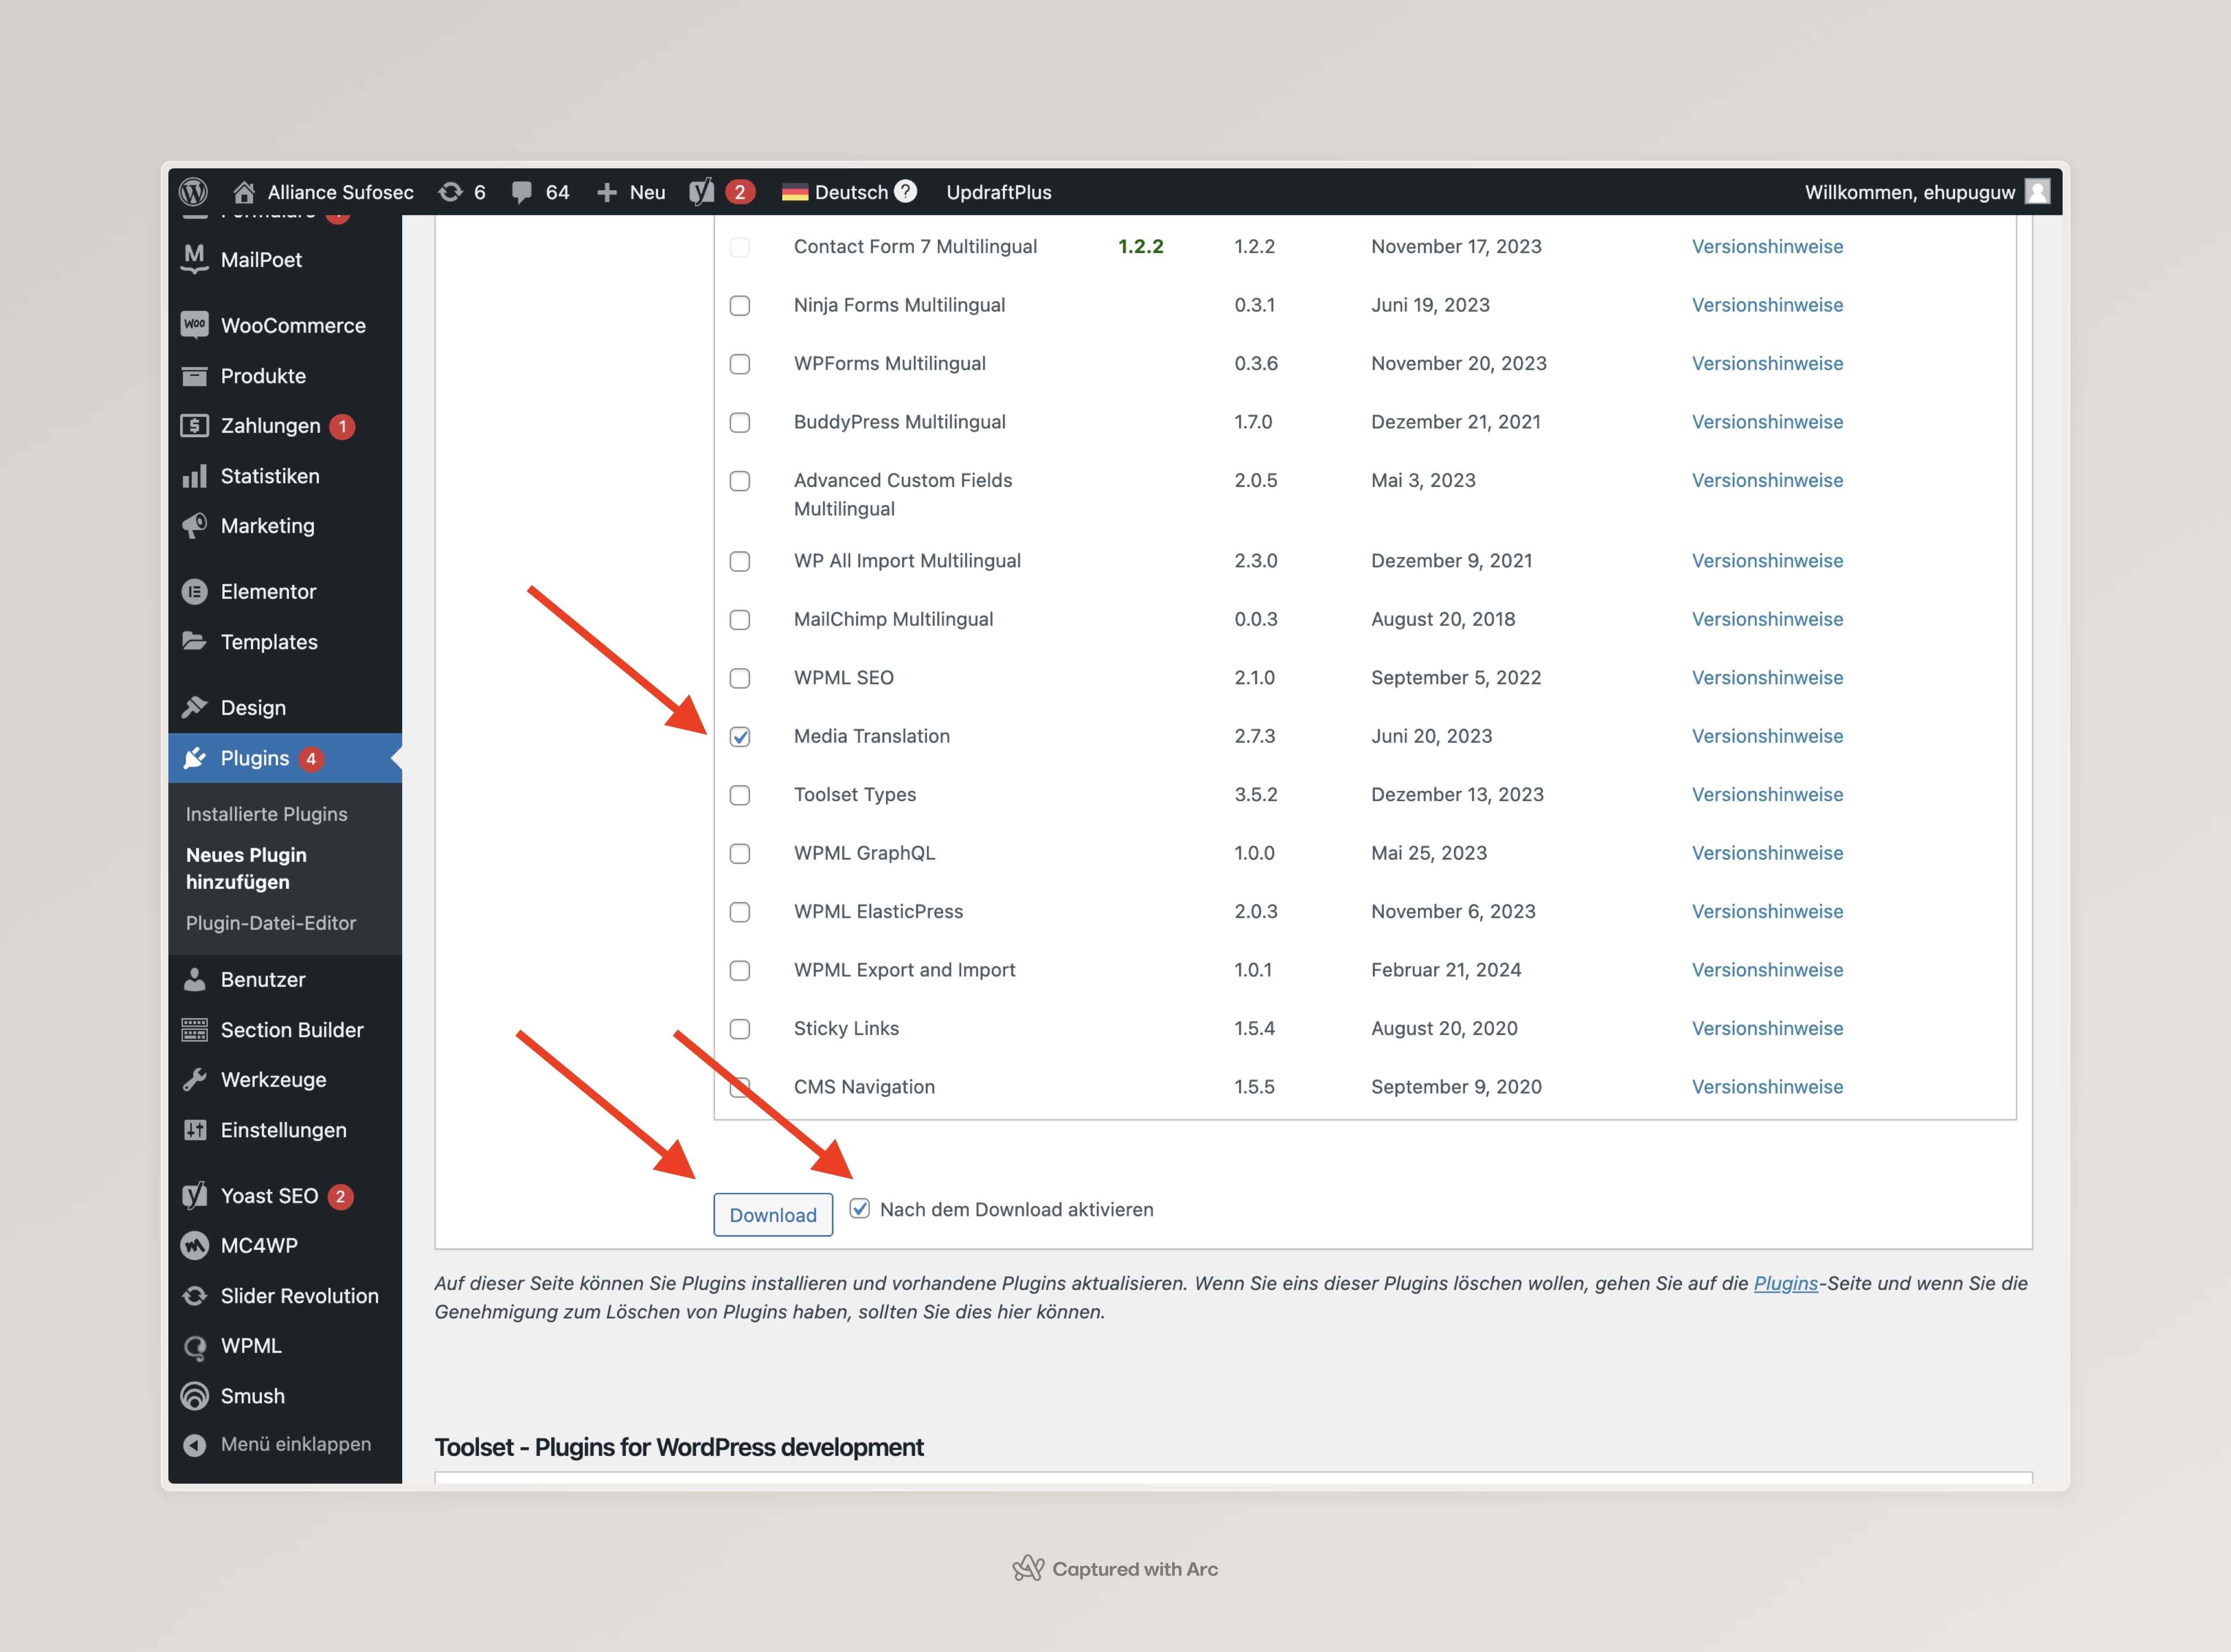Click Willkommen, ehupuguw account text
The width and height of the screenshot is (2231, 1652).
[1909, 192]
